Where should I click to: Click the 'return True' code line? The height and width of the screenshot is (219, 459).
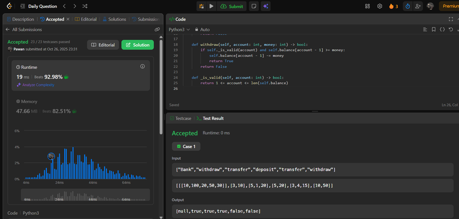coord(221,61)
